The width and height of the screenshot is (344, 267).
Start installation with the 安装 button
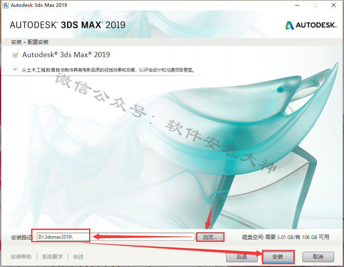pos(278,257)
